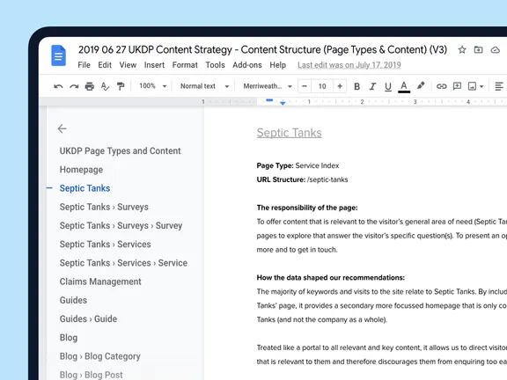Check the cloud document status icon
The image size is (507, 380).
[495, 50]
